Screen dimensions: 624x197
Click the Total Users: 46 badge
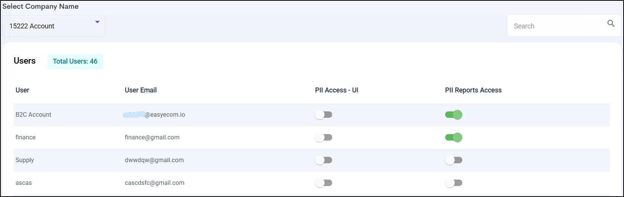[x=75, y=61]
